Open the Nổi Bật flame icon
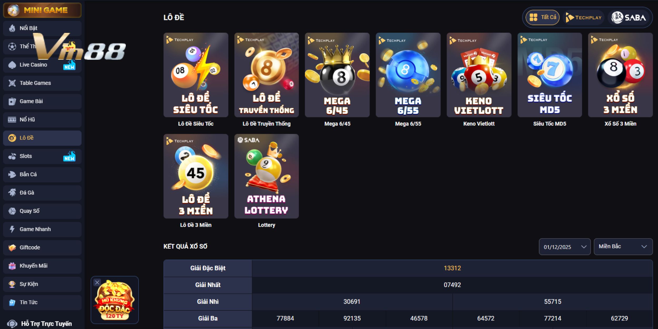Screen dimensions: 658x329 pos(12,28)
